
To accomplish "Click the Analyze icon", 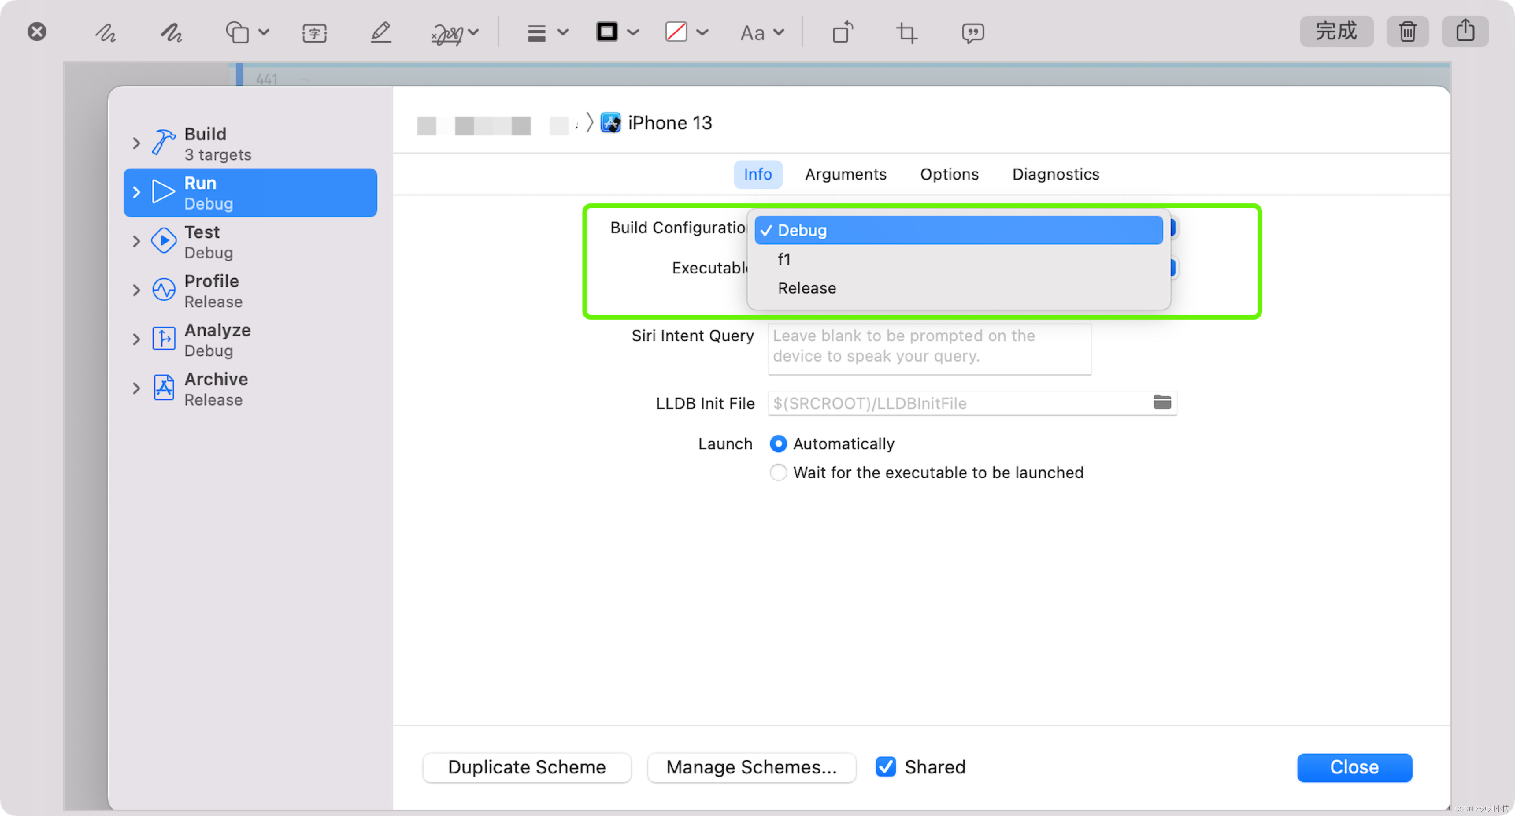I will pos(163,339).
